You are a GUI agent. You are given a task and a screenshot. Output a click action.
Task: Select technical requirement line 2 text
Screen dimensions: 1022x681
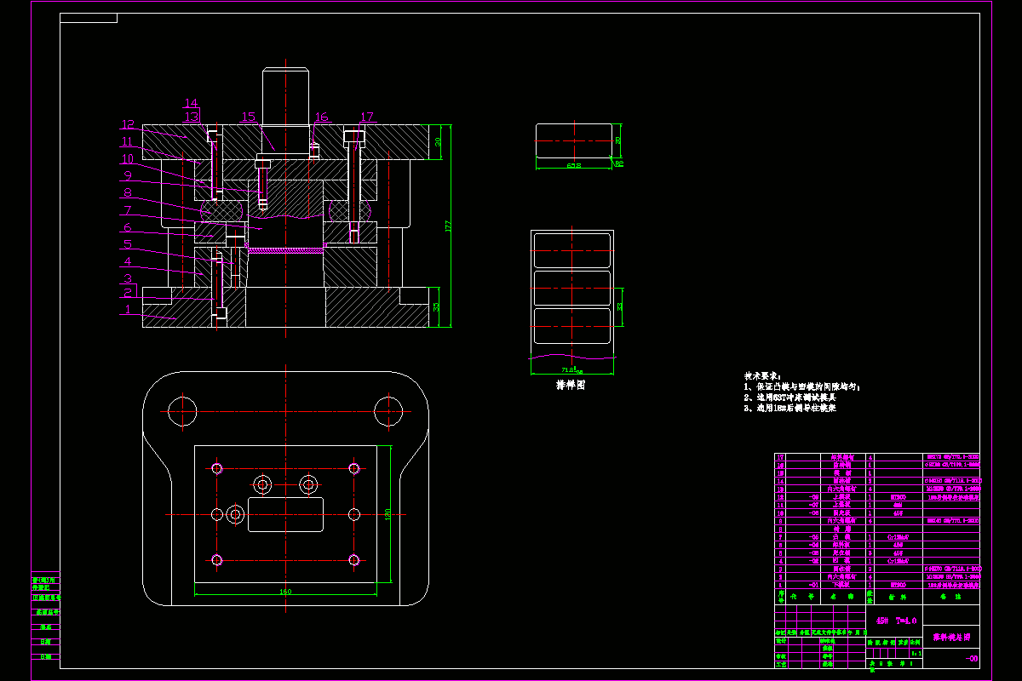789,397
